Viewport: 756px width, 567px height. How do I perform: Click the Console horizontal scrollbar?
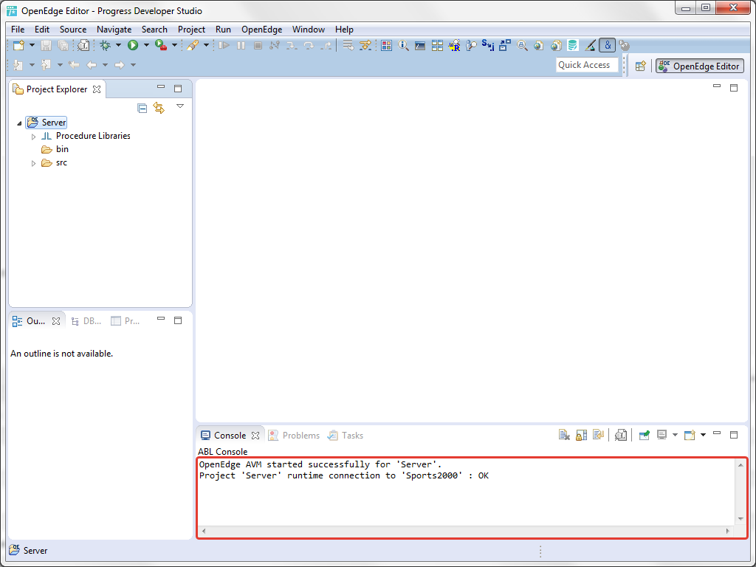[466, 531]
